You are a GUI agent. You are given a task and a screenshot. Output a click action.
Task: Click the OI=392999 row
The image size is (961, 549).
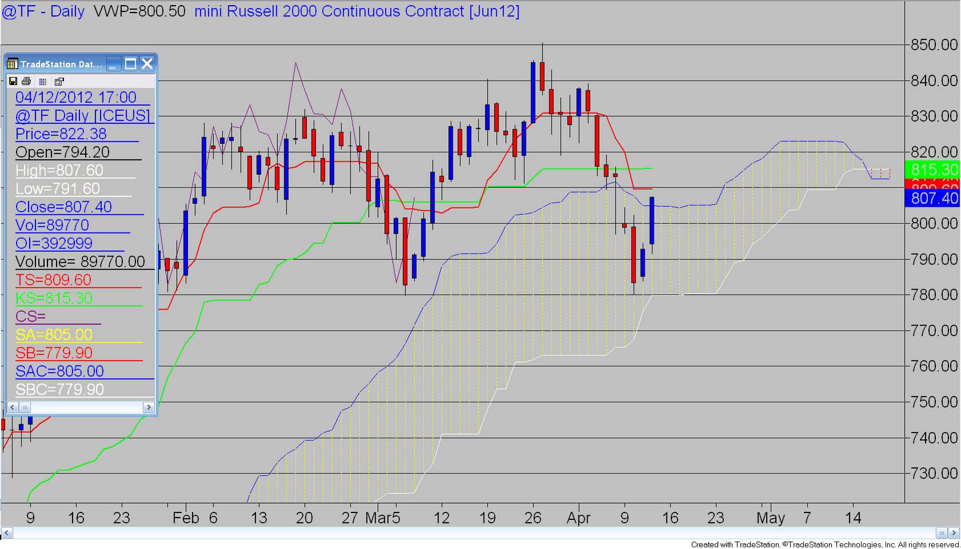click(x=54, y=243)
